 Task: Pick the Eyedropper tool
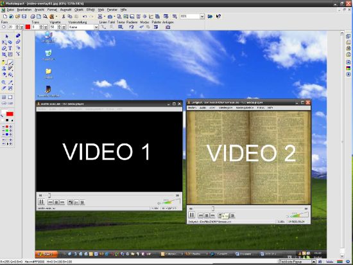(x=10, y=82)
